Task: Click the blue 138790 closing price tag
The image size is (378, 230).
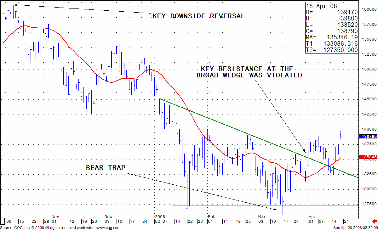Action: (368, 137)
